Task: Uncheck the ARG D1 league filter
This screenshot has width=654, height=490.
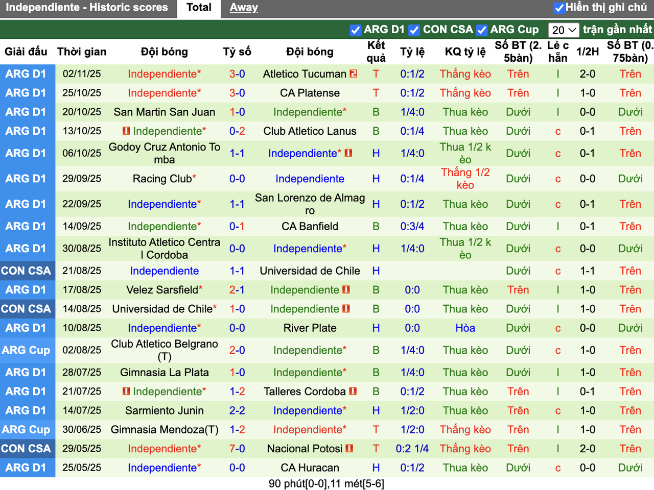Action: pyautogui.click(x=356, y=30)
